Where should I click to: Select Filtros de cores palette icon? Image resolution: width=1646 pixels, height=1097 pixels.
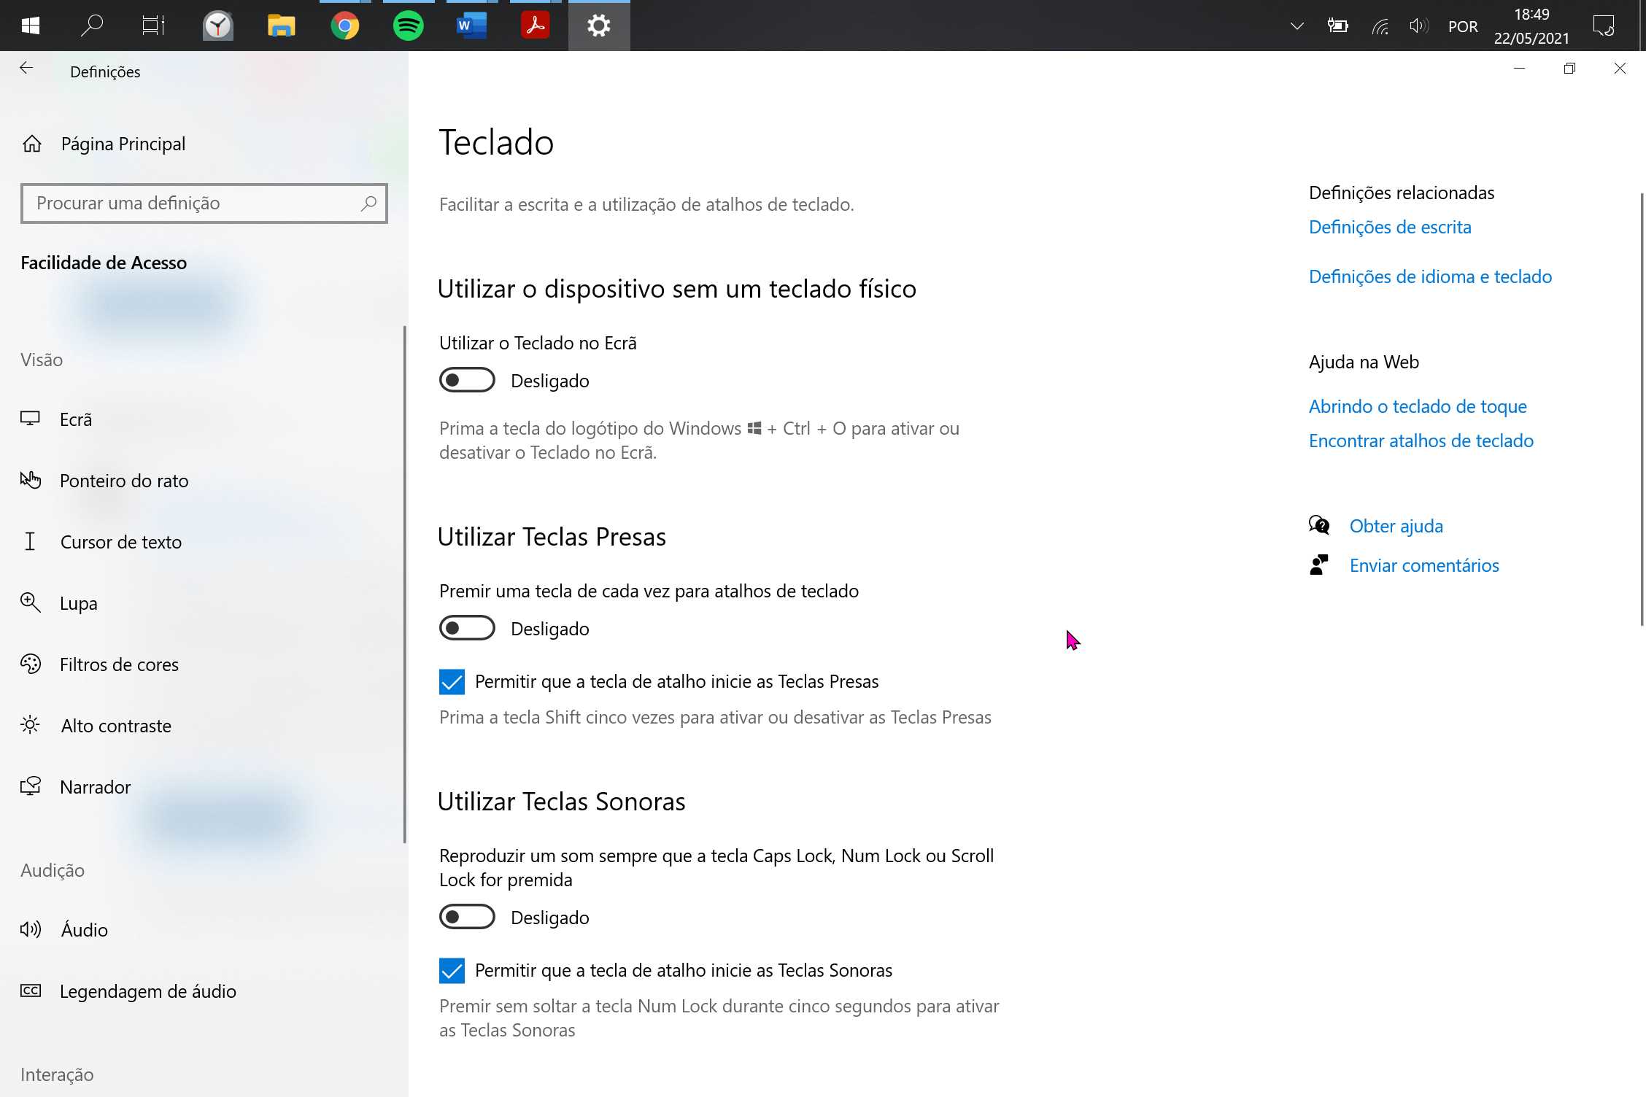31,664
